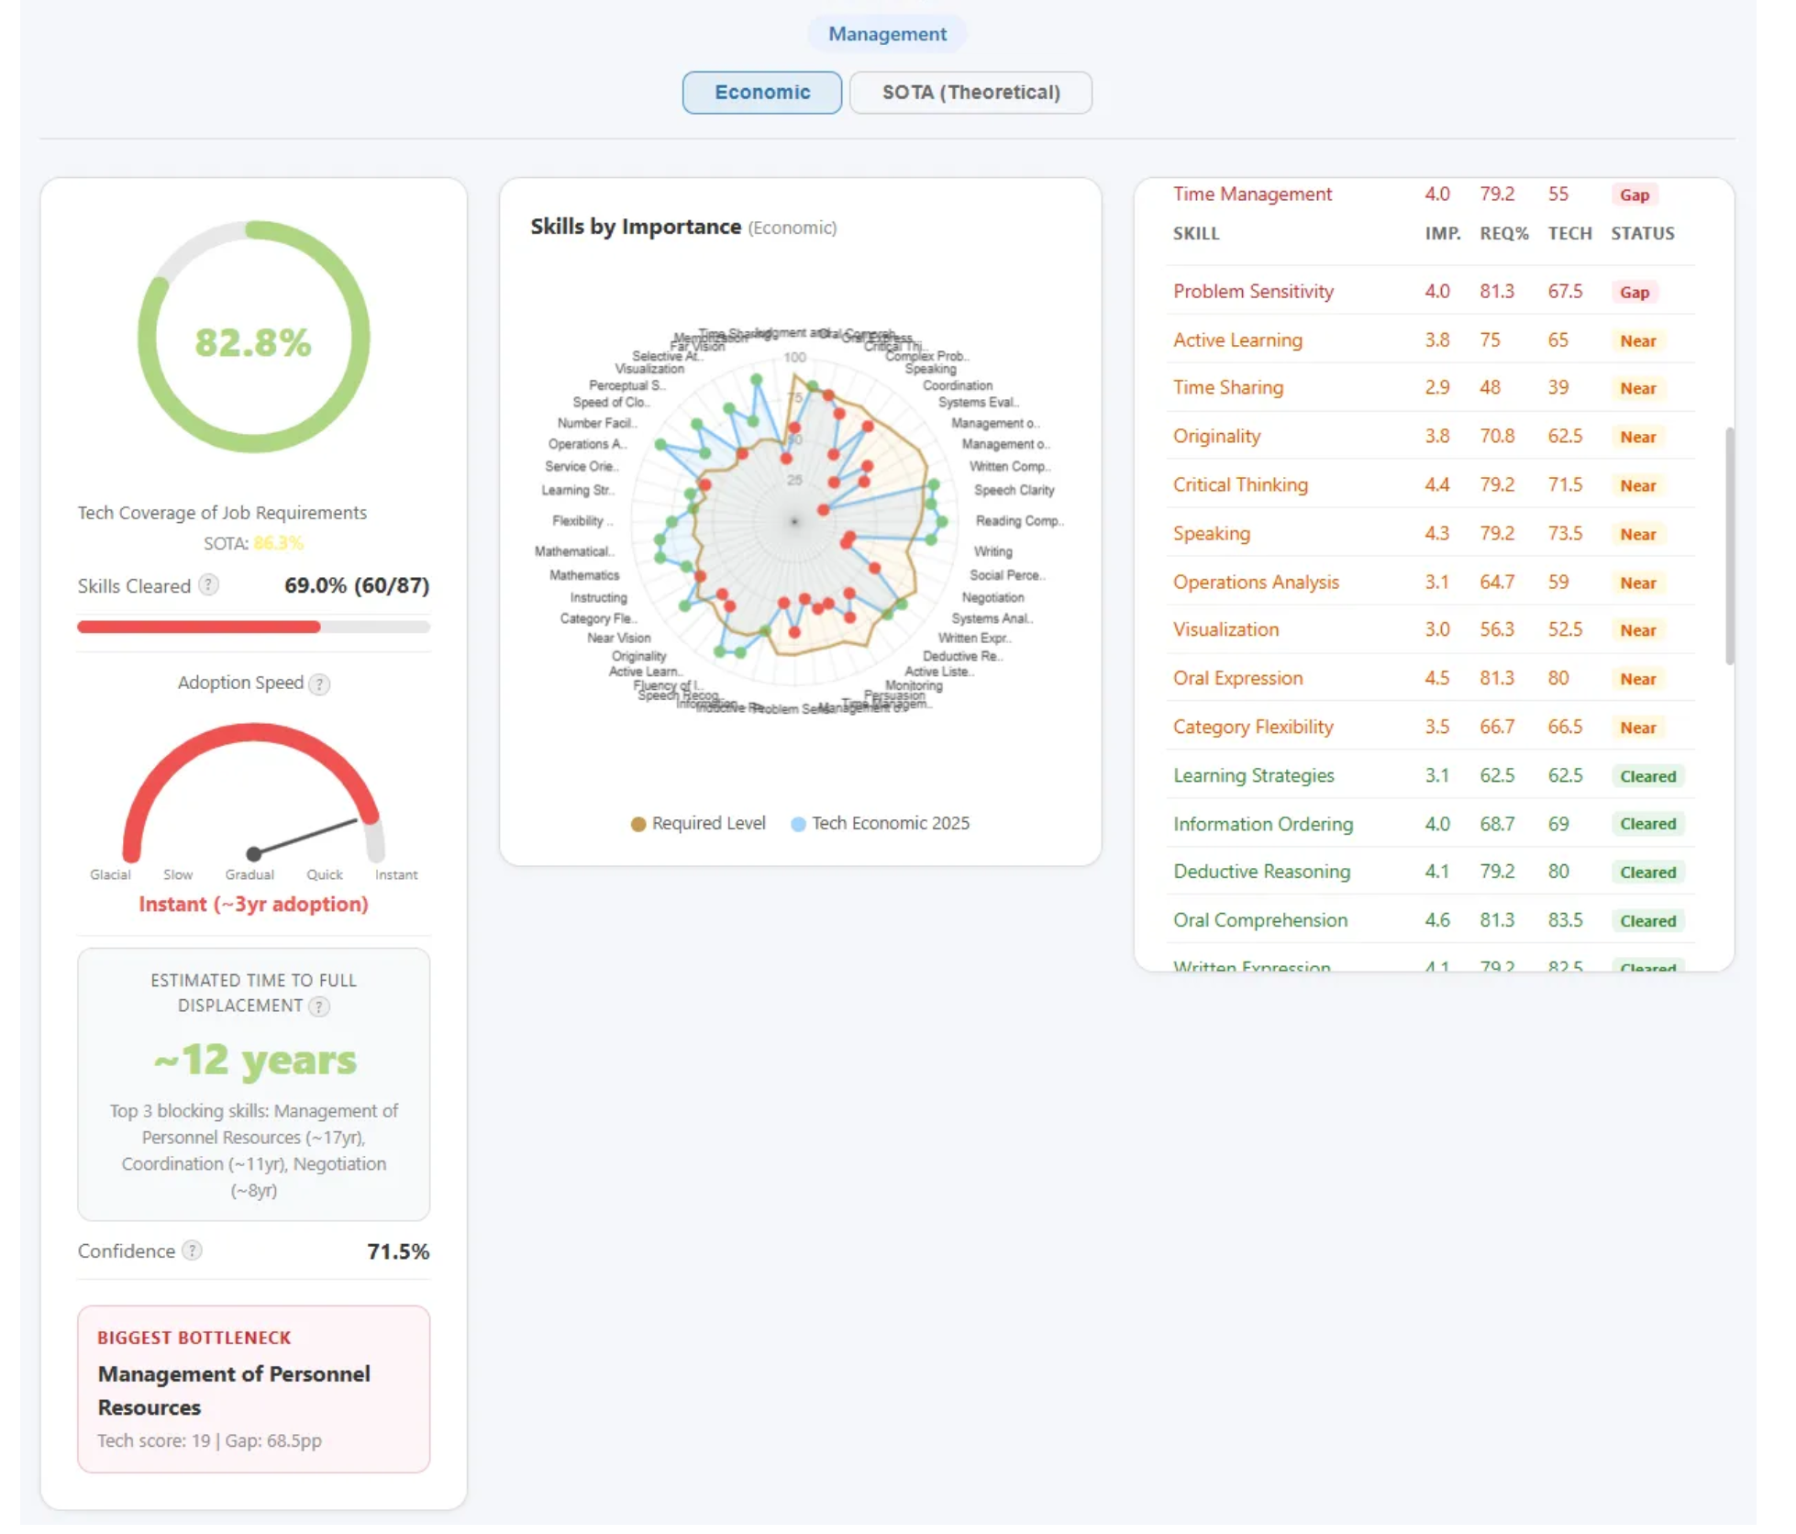This screenshot has height=1534, width=1796.
Task: Sort the table by STATUS column
Action: [x=1642, y=233]
